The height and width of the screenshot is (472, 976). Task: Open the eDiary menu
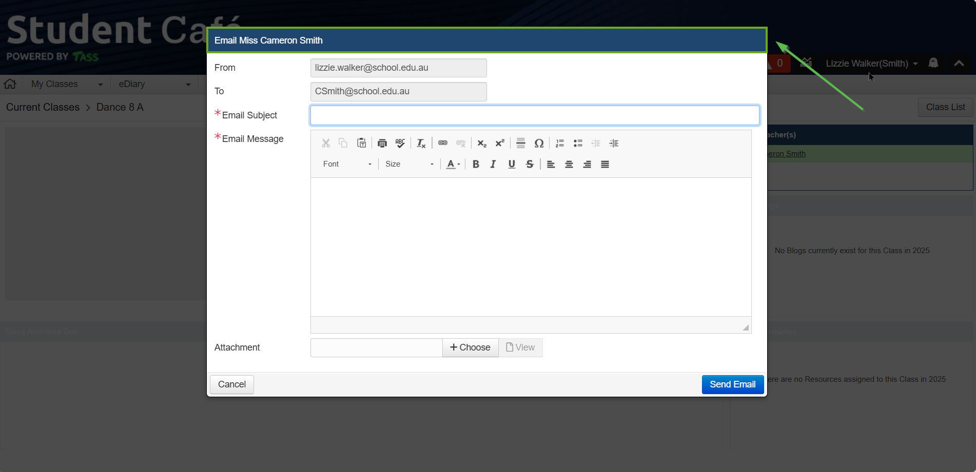154,84
